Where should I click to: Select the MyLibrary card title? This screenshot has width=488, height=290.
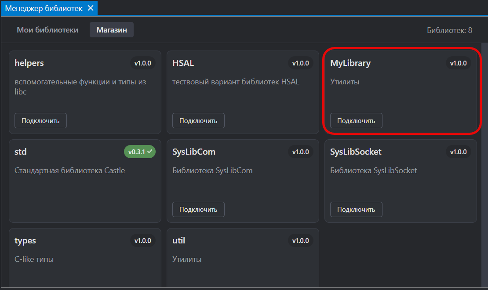pos(350,63)
